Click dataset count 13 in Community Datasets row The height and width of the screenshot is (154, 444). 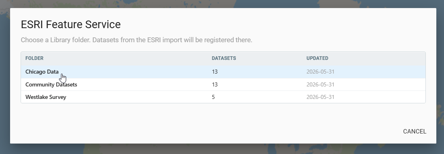(215, 84)
